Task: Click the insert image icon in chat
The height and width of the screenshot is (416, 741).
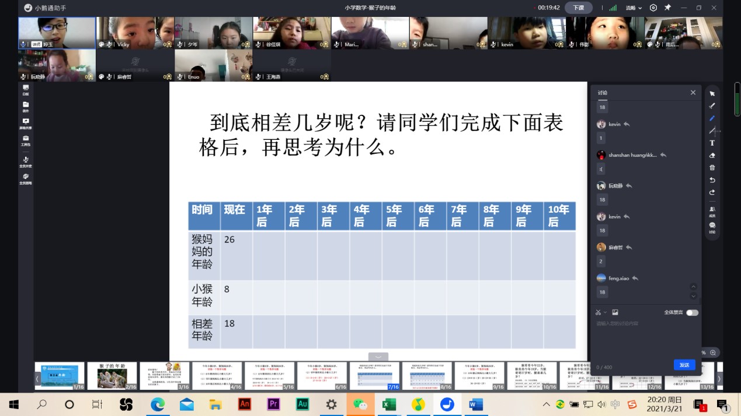Action: point(615,313)
